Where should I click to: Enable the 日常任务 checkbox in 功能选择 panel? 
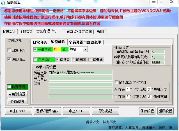click(9, 51)
